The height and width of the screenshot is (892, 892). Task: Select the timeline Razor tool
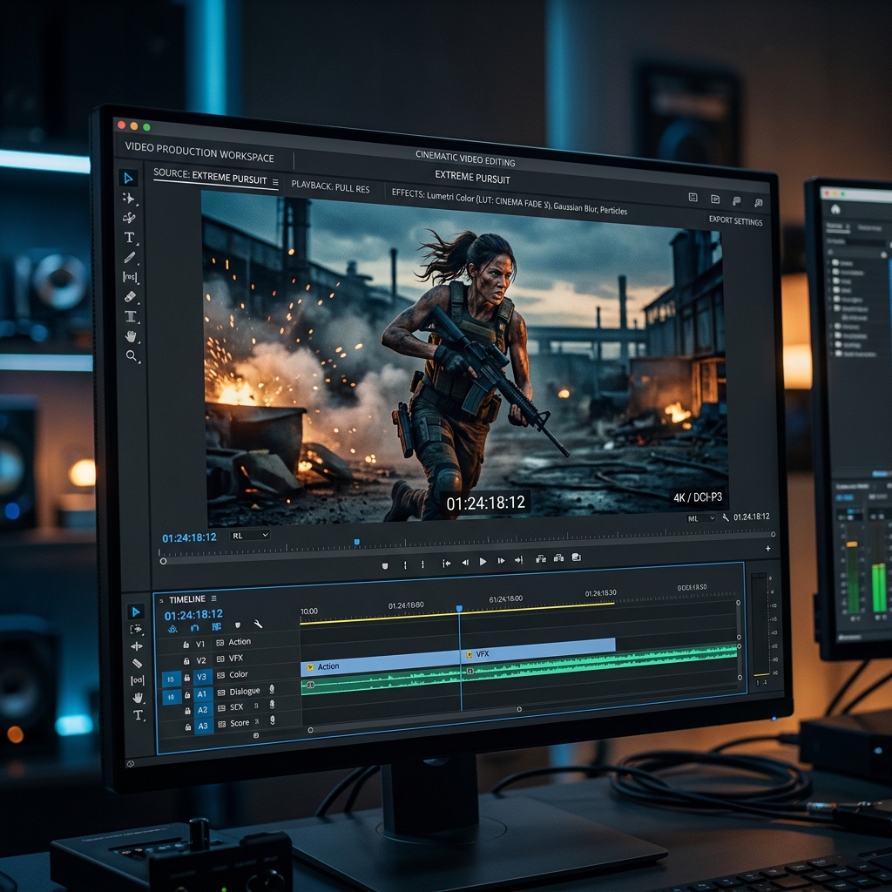coord(137,663)
